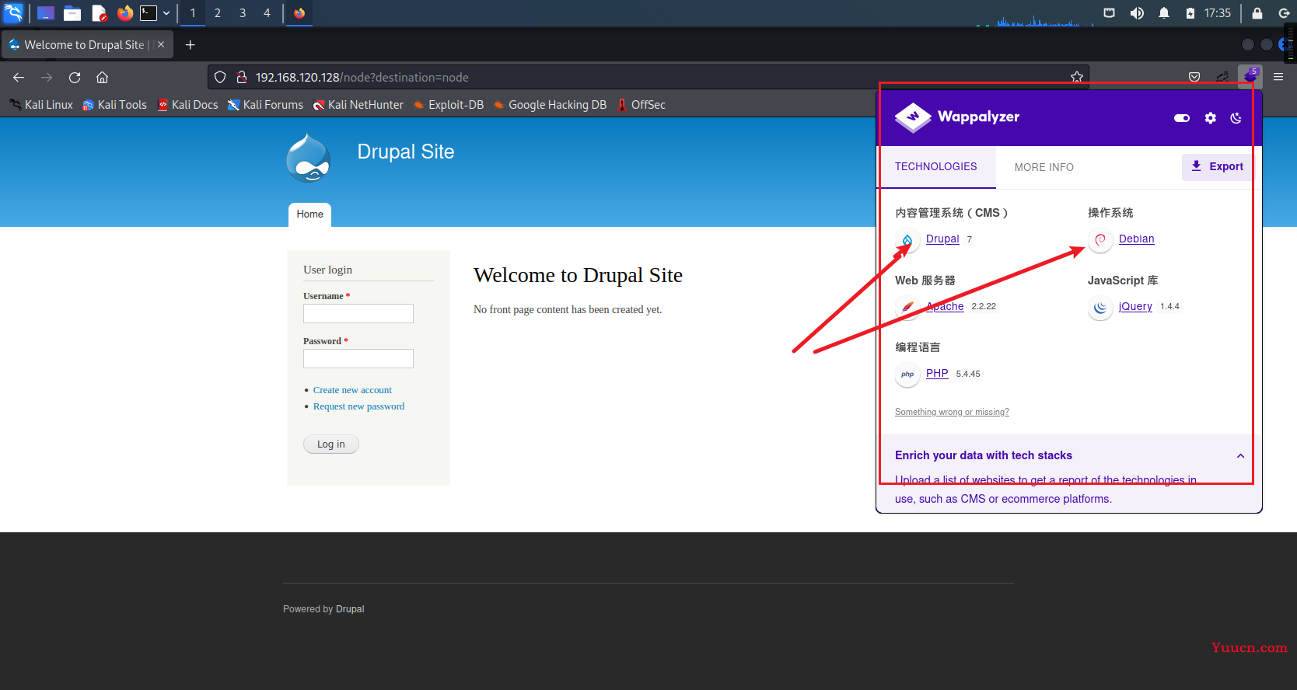Image resolution: width=1297 pixels, height=690 pixels.
Task: Click the Drupal Site title link
Action: click(x=405, y=152)
